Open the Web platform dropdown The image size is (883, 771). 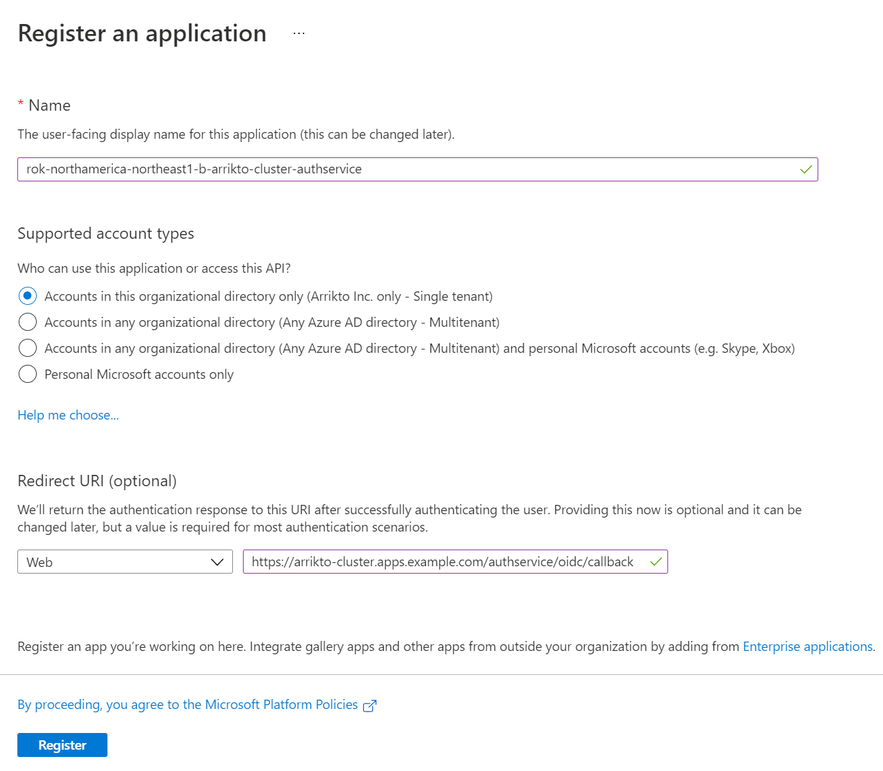(x=125, y=562)
